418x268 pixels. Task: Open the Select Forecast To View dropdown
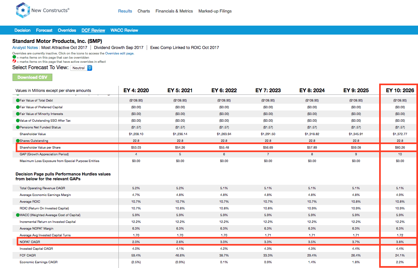coord(81,68)
